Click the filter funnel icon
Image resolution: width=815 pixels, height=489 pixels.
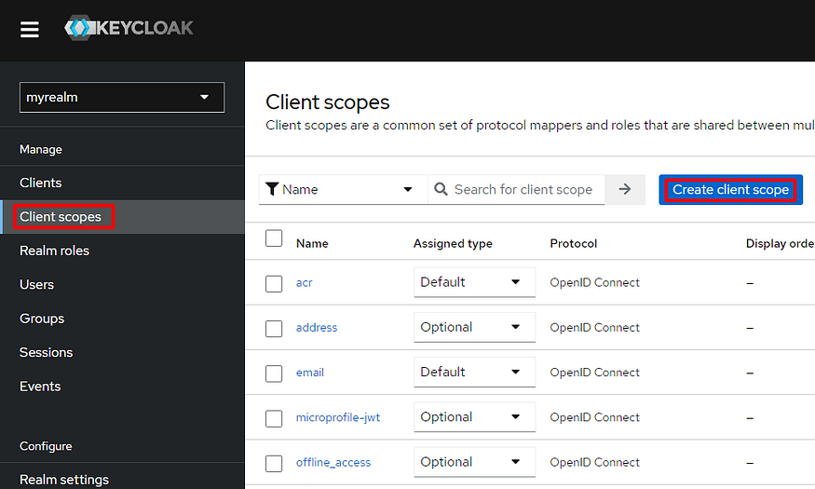point(271,189)
